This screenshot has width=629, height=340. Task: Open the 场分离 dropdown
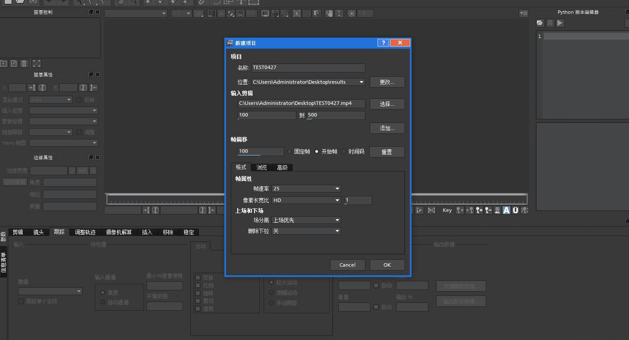point(306,220)
